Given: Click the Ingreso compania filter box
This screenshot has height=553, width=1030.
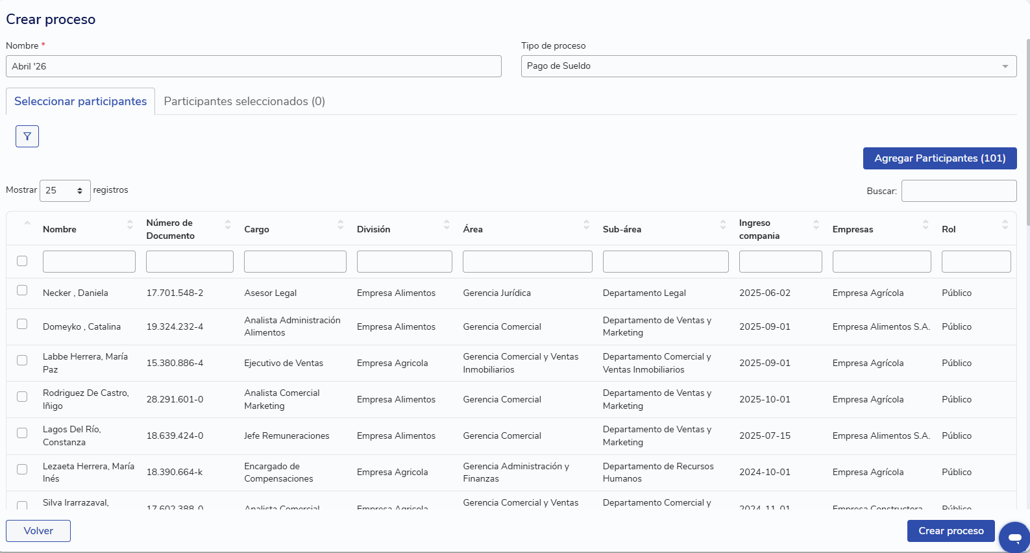Looking at the screenshot, I should pyautogui.click(x=781, y=262).
